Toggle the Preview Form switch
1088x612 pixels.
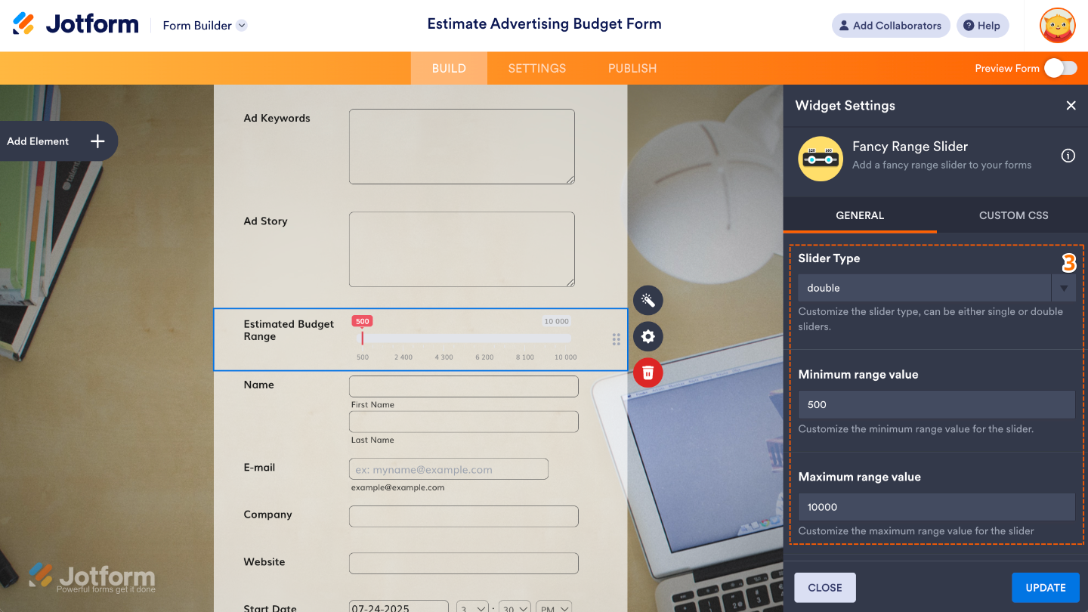[x=1060, y=68]
